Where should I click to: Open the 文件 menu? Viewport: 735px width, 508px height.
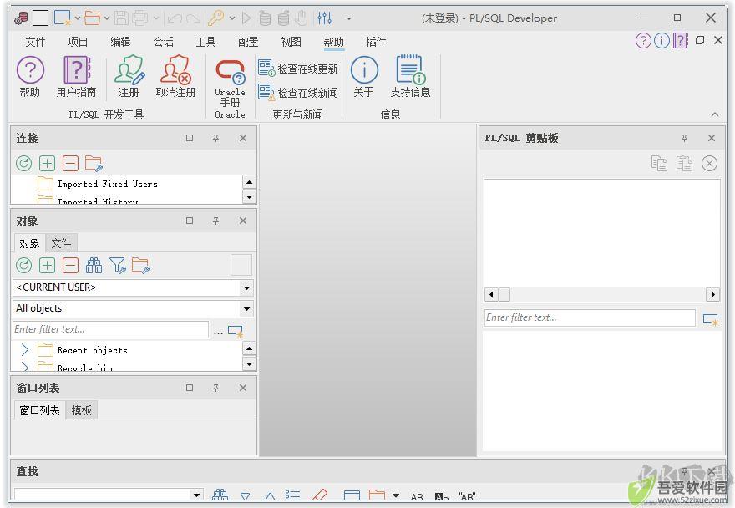coord(35,42)
